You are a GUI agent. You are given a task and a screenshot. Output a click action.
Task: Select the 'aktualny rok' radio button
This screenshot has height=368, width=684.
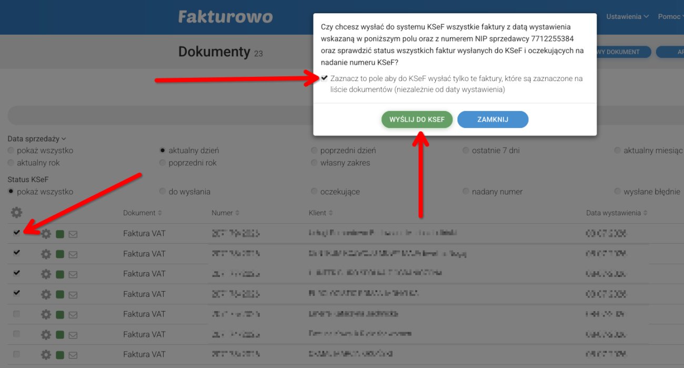[x=11, y=163]
